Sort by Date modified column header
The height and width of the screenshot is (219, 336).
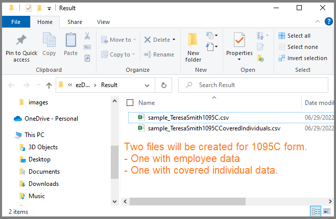coord(318,103)
